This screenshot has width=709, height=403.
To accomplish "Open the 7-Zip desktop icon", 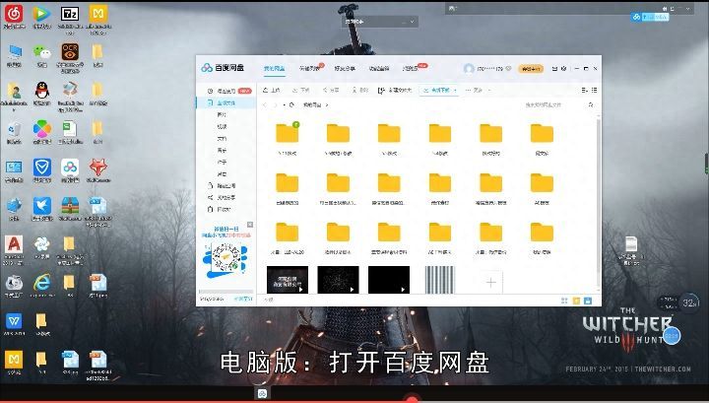I will (x=70, y=14).
